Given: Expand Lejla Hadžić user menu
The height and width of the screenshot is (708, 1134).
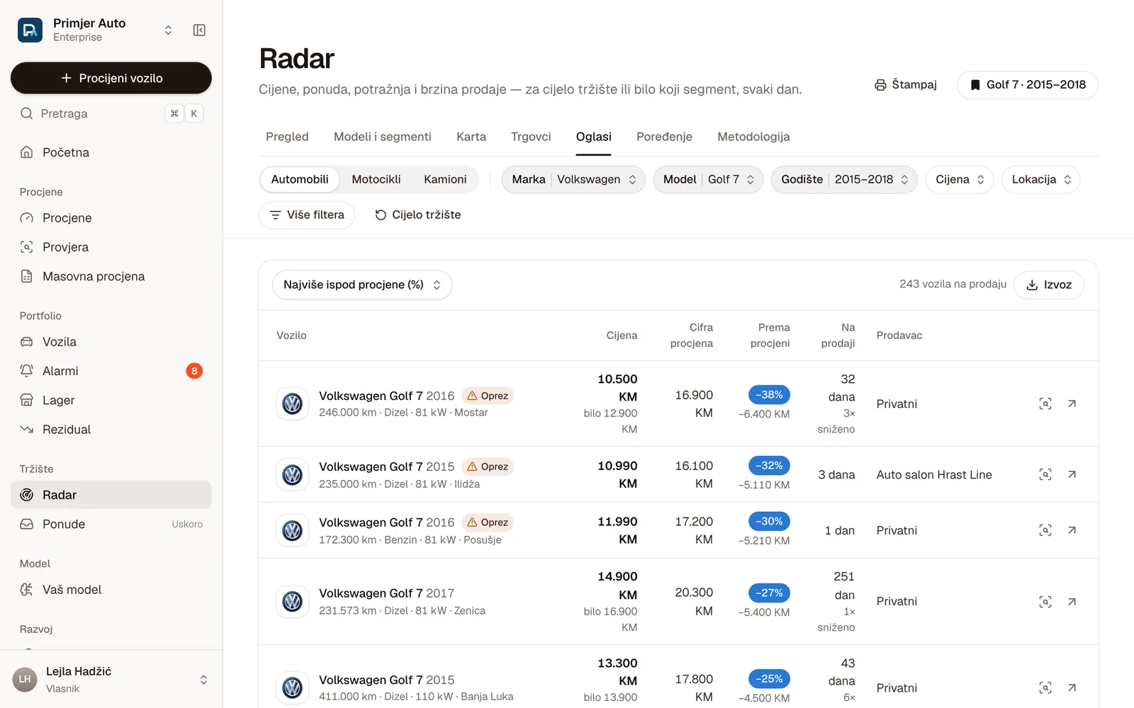Looking at the screenshot, I should click(203, 680).
